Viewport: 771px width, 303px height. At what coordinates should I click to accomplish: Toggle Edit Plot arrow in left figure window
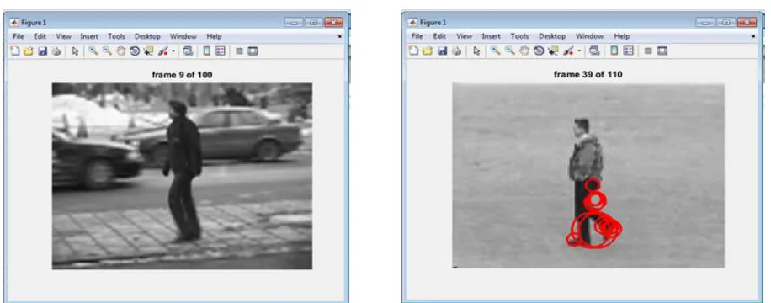(75, 51)
